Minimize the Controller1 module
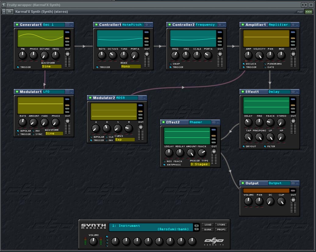316x252 pixels. click(x=151, y=25)
